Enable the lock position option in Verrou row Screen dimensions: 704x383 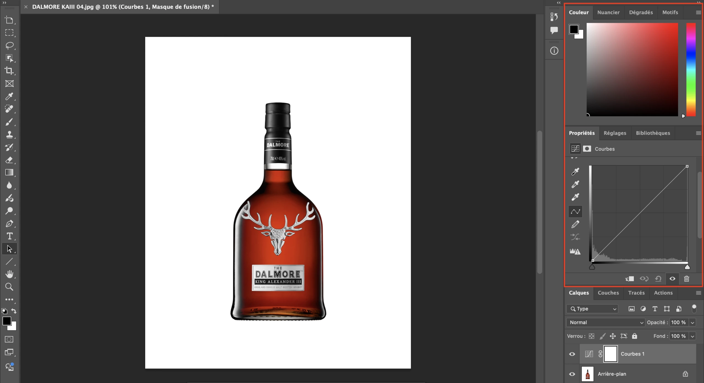[x=613, y=336]
